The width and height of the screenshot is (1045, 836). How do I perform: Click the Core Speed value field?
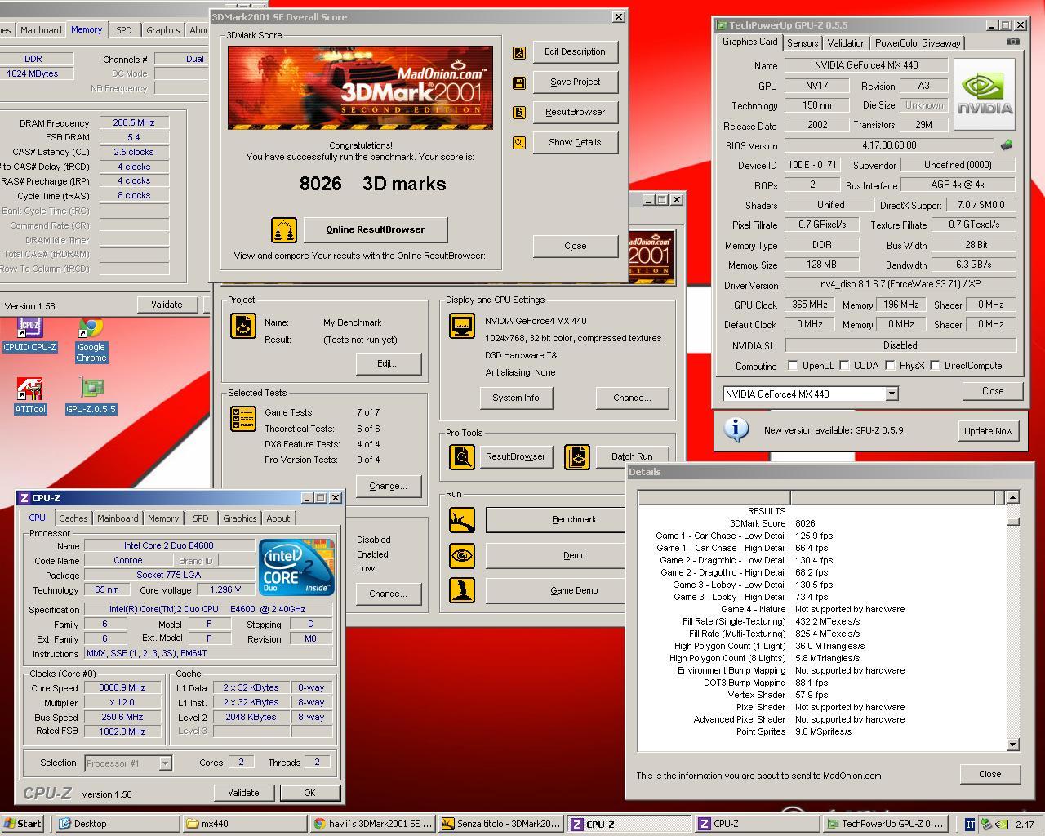click(122, 688)
